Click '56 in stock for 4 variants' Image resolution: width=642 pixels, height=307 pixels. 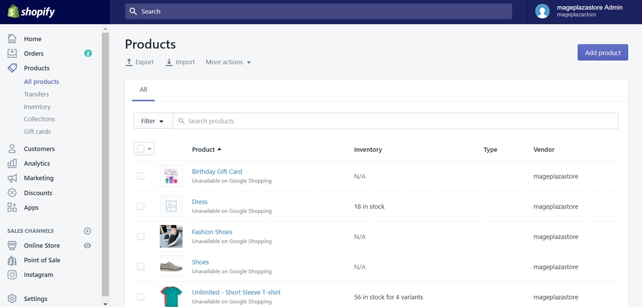(388, 297)
